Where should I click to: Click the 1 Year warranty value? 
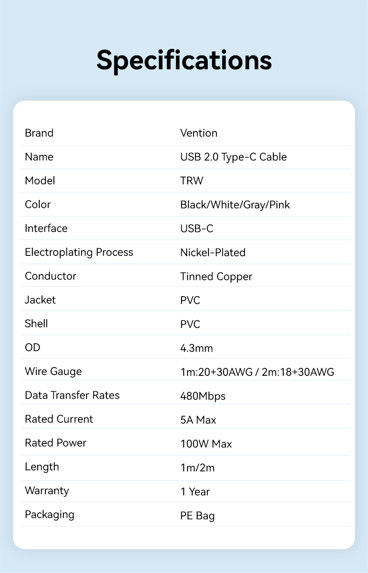pos(195,492)
